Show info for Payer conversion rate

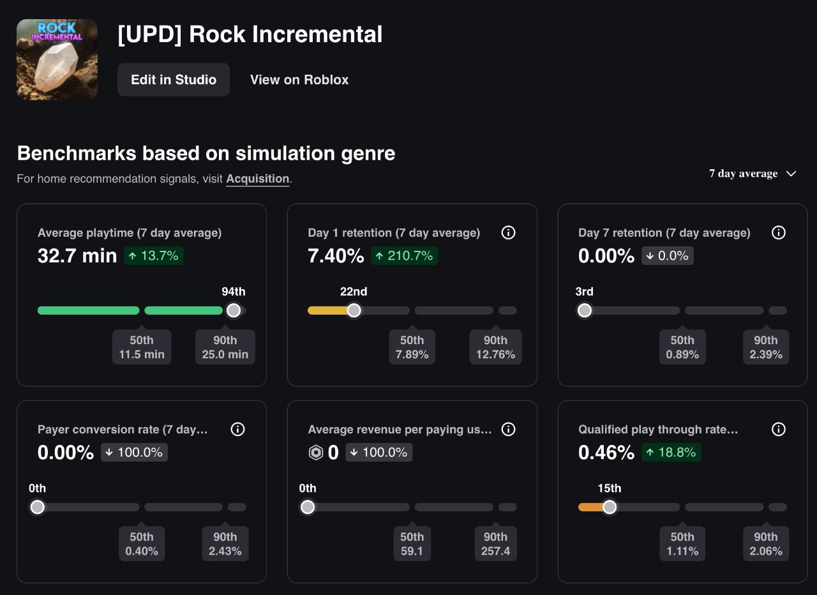(x=237, y=430)
